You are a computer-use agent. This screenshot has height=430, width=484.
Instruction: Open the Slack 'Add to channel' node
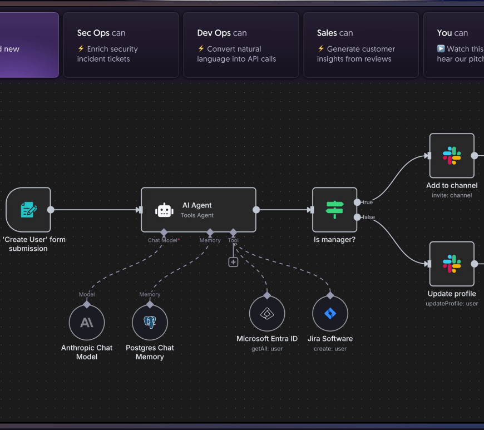coord(452,156)
